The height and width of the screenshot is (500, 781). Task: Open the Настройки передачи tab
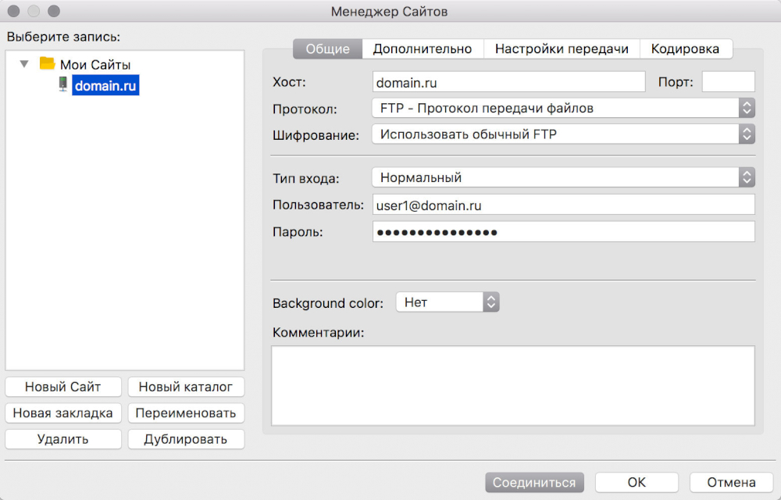coord(562,48)
